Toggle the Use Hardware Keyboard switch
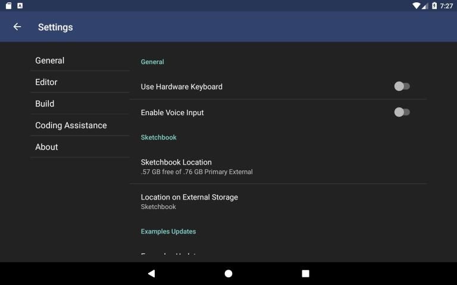The image size is (457, 285). (402, 87)
